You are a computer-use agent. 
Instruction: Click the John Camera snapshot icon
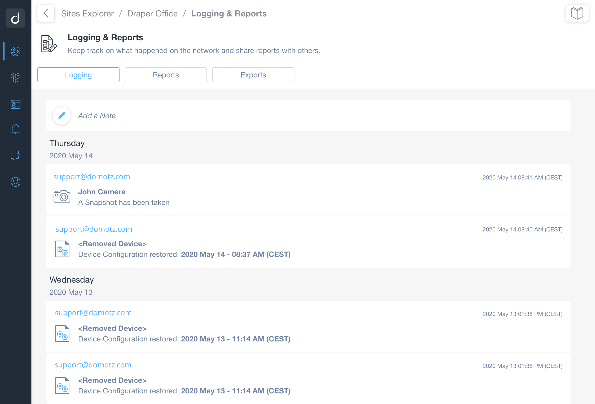pos(62,197)
